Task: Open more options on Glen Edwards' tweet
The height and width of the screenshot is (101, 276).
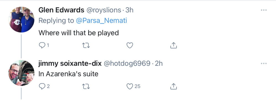Action: (x=264, y=10)
